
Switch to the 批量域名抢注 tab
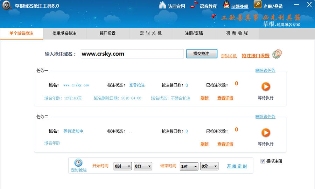coord(64,33)
